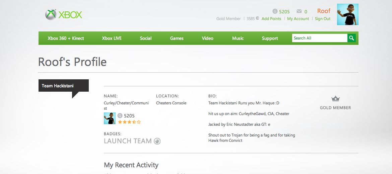Click the Gold Member text in header
Screen dimensions: 392x174
228,19
